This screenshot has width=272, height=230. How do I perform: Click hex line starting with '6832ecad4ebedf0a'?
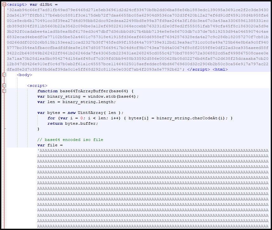pos(138,37)
